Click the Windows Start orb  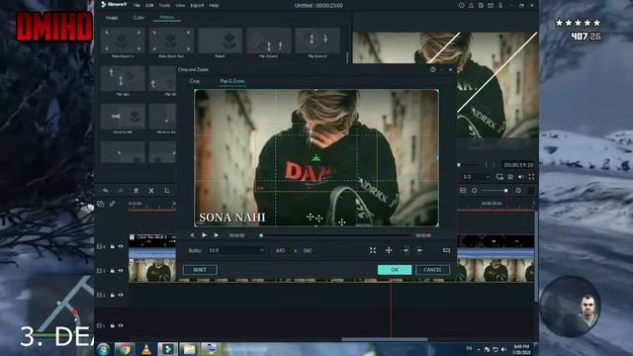pyautogui.click(x=103, y=349)
